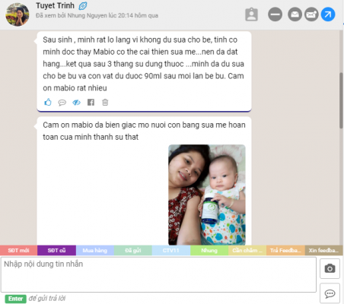This screenshot has height=304, width=344.
Task: Apply the Đã gửi tag
Action: coord(133,250)
